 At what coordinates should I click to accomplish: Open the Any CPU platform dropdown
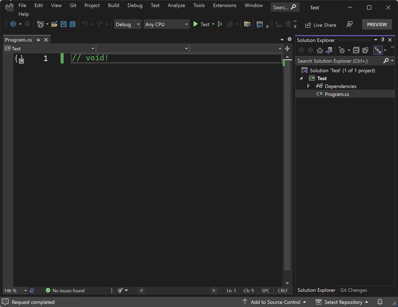(166, 24)
